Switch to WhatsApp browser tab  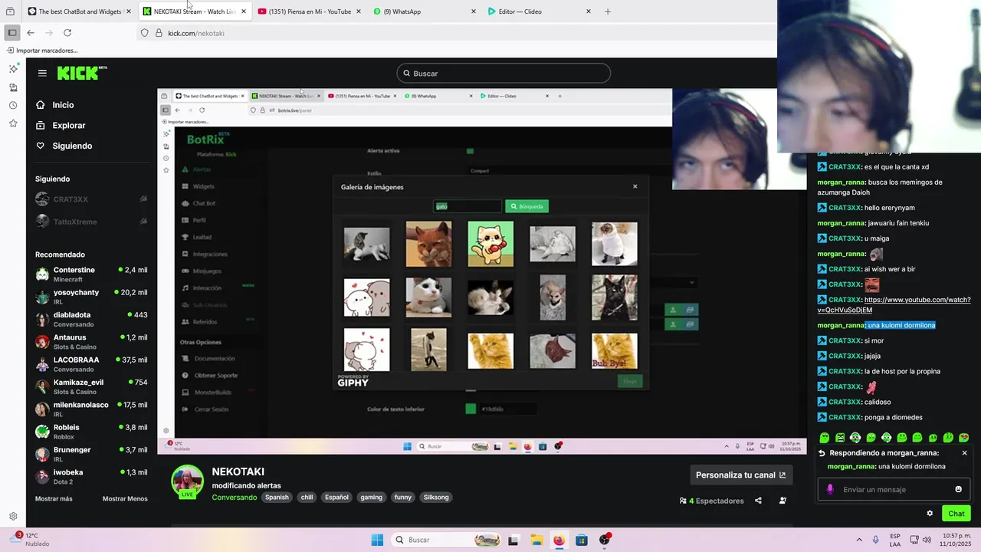424,11
